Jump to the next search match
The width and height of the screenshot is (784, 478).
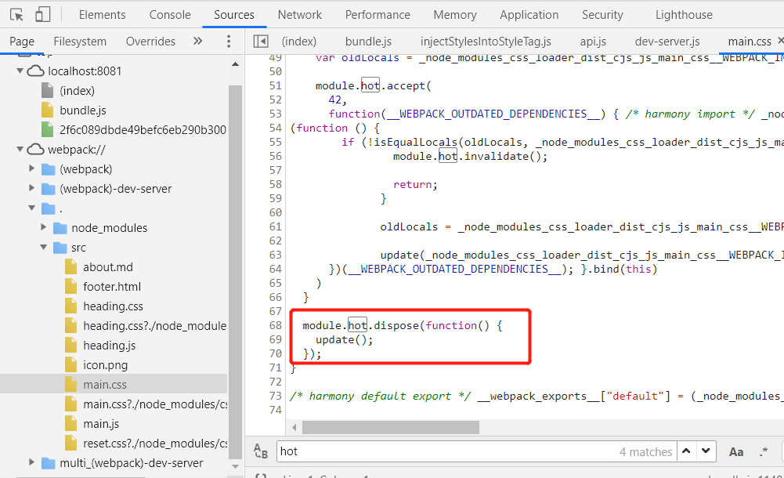pos(706,451)
